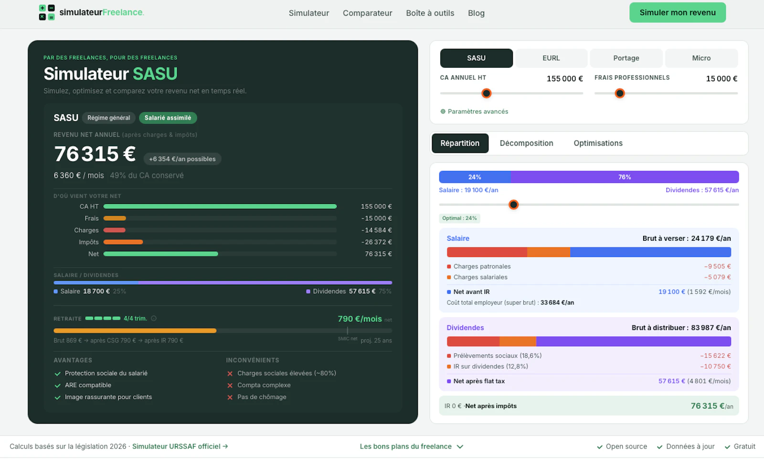
Task: Go to the Blog page
Action: tap(476, 13)
